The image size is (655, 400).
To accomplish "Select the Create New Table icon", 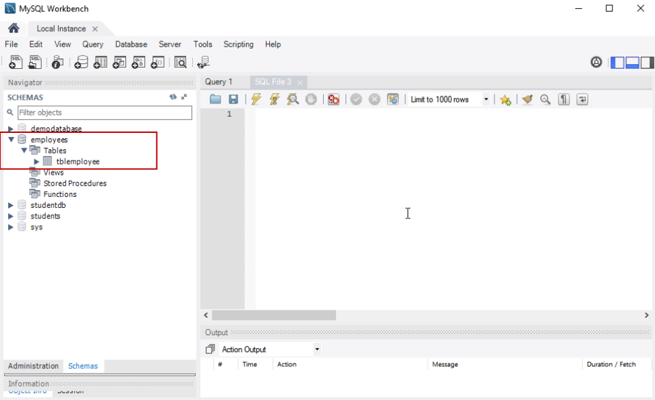I will click(101, 62).
